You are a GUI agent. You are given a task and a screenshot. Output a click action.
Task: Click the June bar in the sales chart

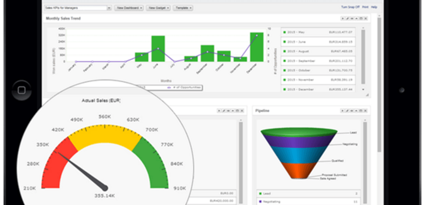point(158,49)
